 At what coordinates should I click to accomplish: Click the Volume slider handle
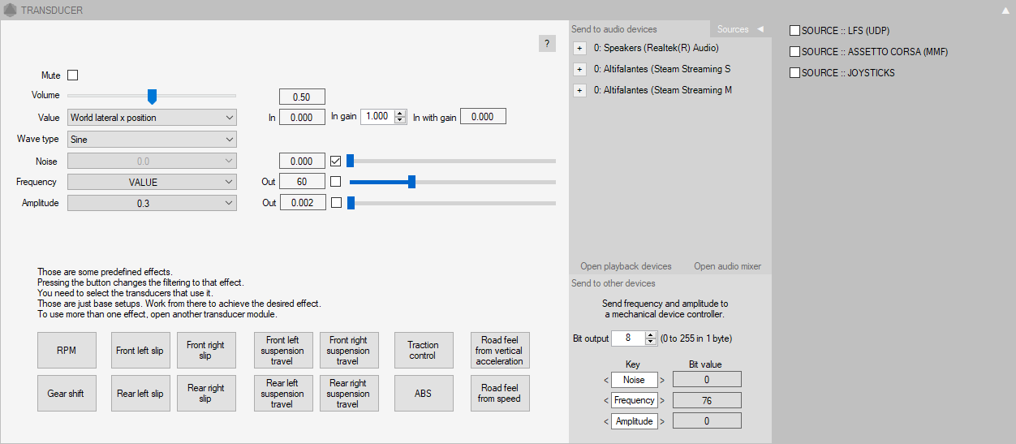pos(152,97)
